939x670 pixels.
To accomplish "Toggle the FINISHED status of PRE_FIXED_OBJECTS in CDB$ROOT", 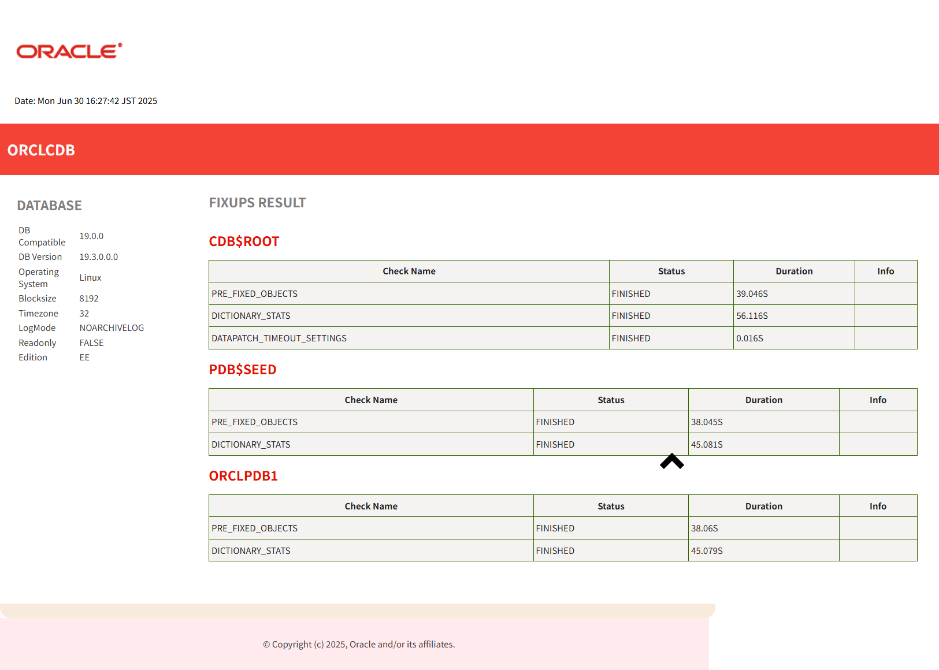I will 631,293.
